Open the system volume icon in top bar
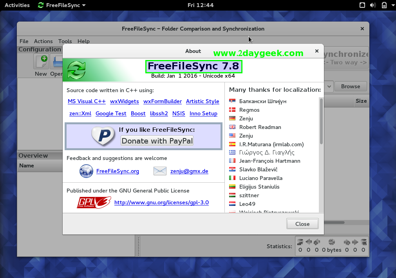Screen dimensions: 396x278 tap(373, 5)
